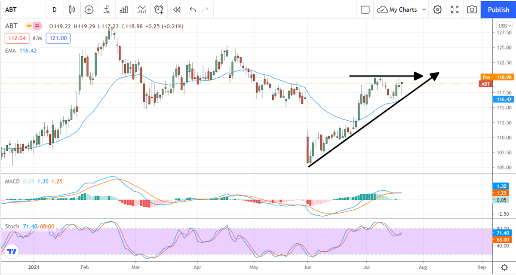Click the 112.04 sell price button
Viewport: 516px width, 275px height.
(x=17, y=38)
